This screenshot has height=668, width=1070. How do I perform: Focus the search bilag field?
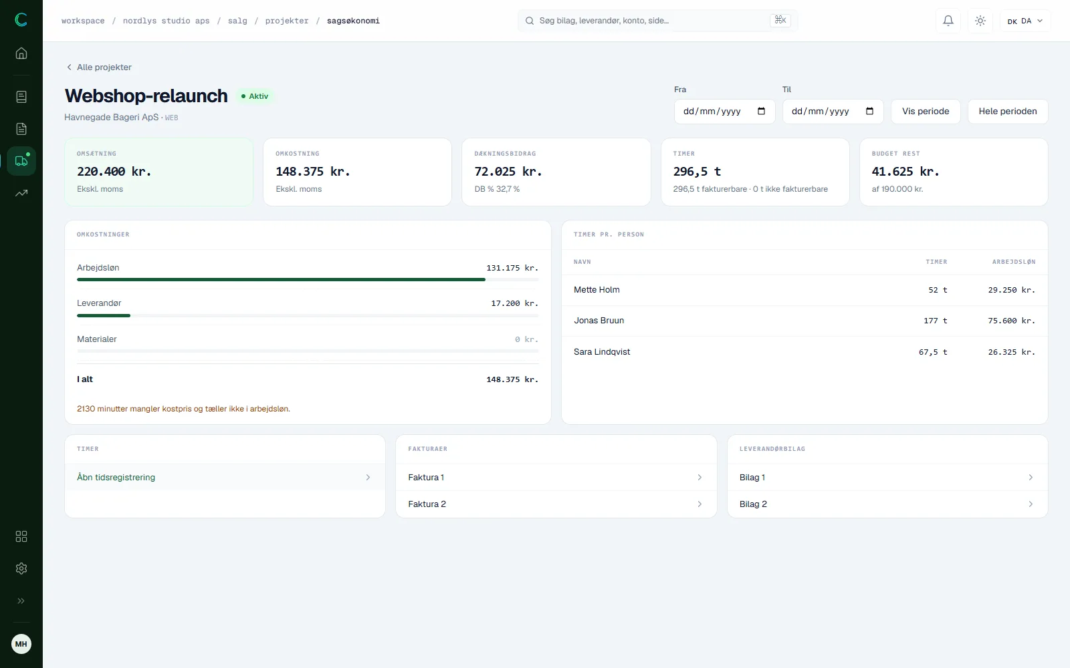tap(657, 21)
